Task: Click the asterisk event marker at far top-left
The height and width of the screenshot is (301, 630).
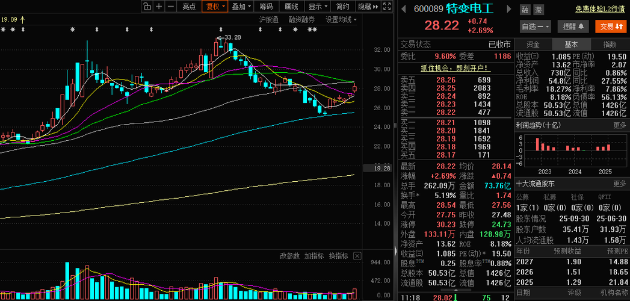Action: pos(3,29)
